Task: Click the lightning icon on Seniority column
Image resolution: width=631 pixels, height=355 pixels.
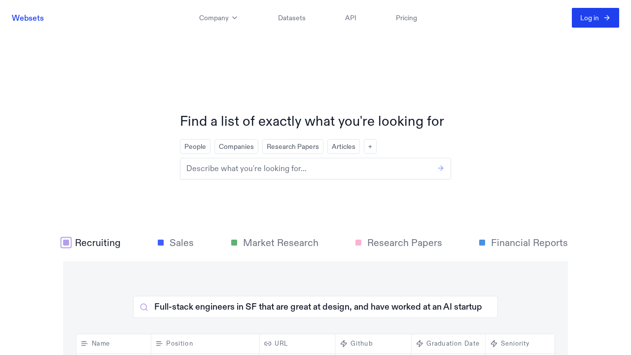Action: (x=494, y=344)
